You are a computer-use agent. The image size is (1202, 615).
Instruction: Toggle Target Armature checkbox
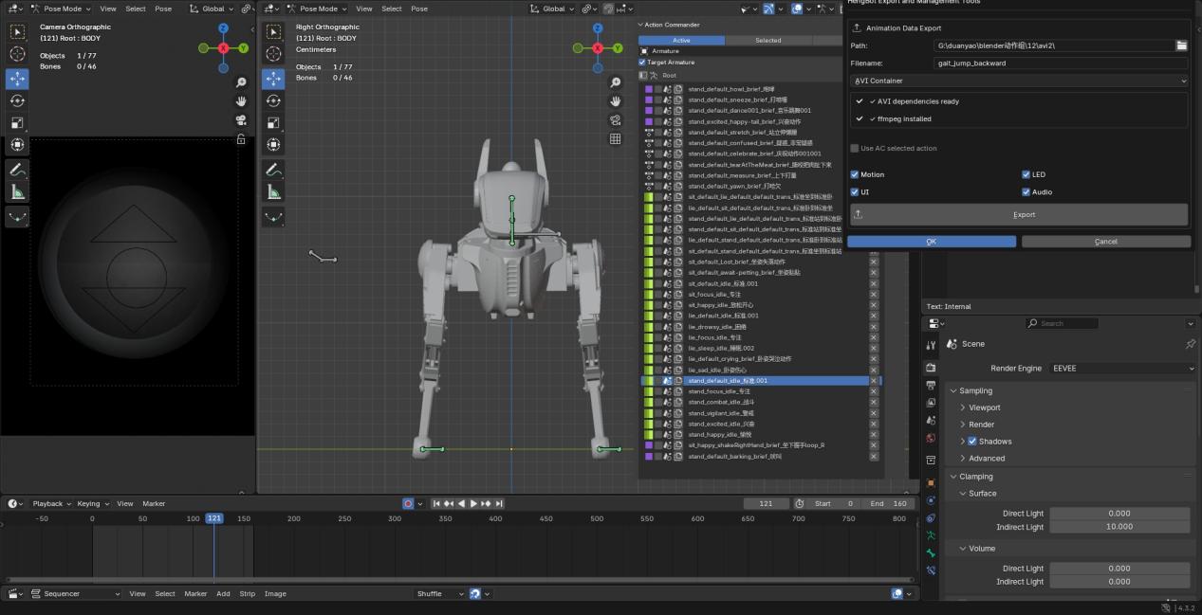[x=642, y=63]
